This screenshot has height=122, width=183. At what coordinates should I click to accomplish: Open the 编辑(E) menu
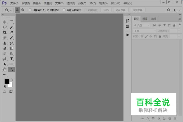click(26, 3)
